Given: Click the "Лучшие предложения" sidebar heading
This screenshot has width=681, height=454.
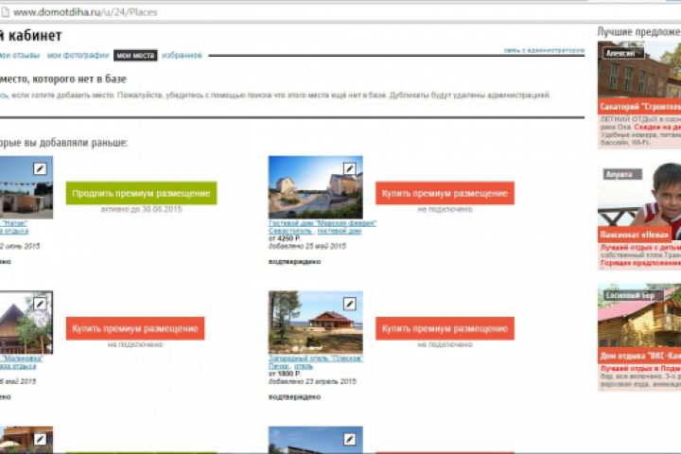Looking at the screenshot, I should [x=638, y=32].
